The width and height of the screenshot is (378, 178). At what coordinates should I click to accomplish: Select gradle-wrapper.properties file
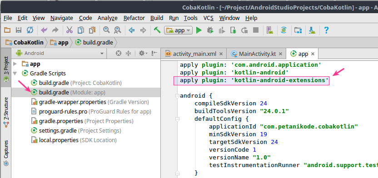(x=90, y=102)
